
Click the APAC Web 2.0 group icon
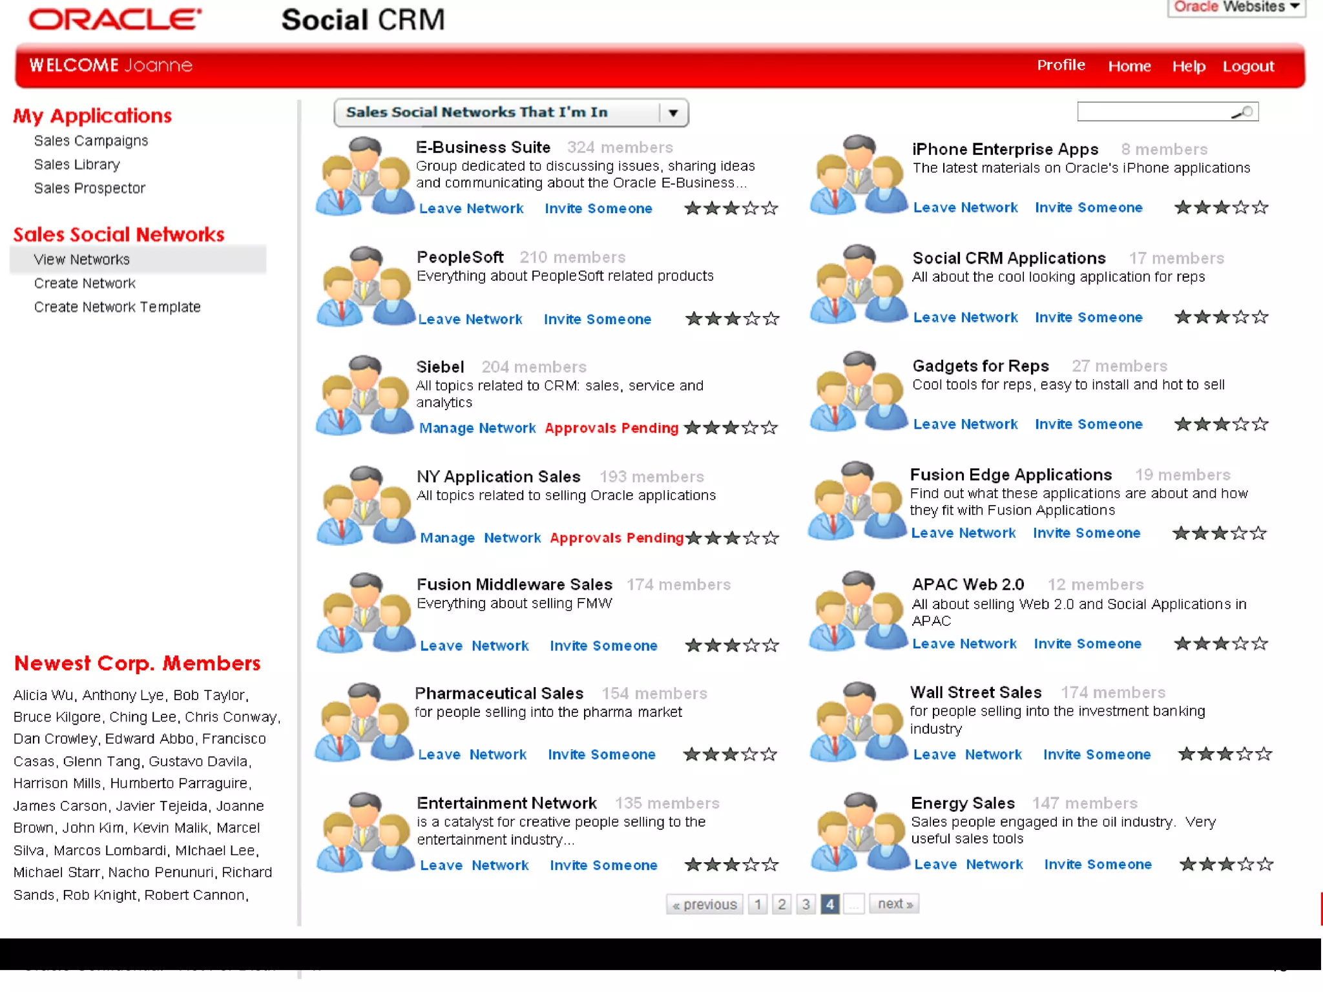[859, 610]
